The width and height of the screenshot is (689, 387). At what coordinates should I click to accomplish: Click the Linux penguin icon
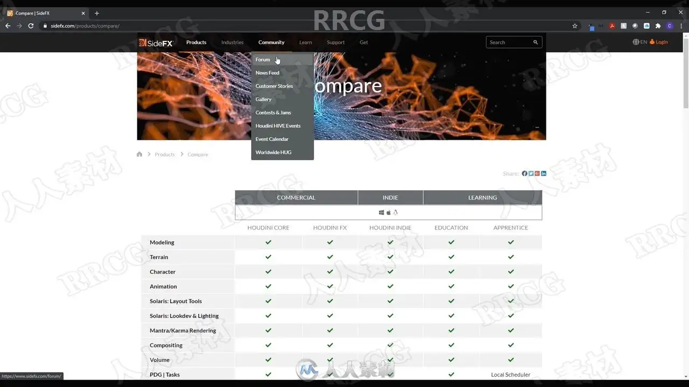tap(396, 212)
